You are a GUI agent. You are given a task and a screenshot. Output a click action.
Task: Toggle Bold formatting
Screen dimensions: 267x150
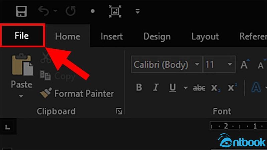click(x=139, y=87)
